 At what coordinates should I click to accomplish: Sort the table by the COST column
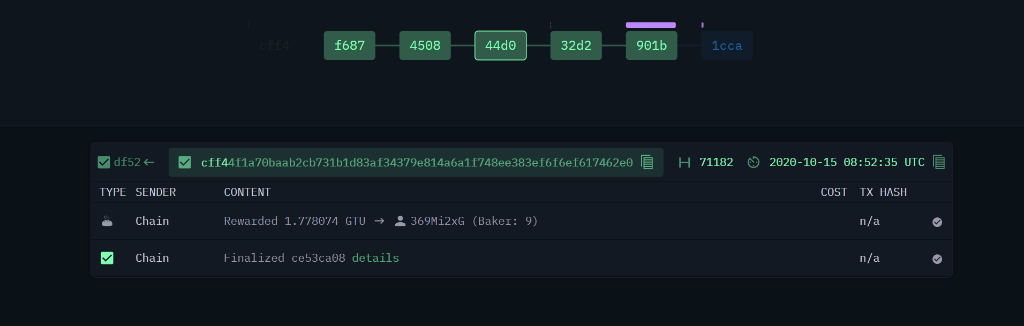coord(833,192)
